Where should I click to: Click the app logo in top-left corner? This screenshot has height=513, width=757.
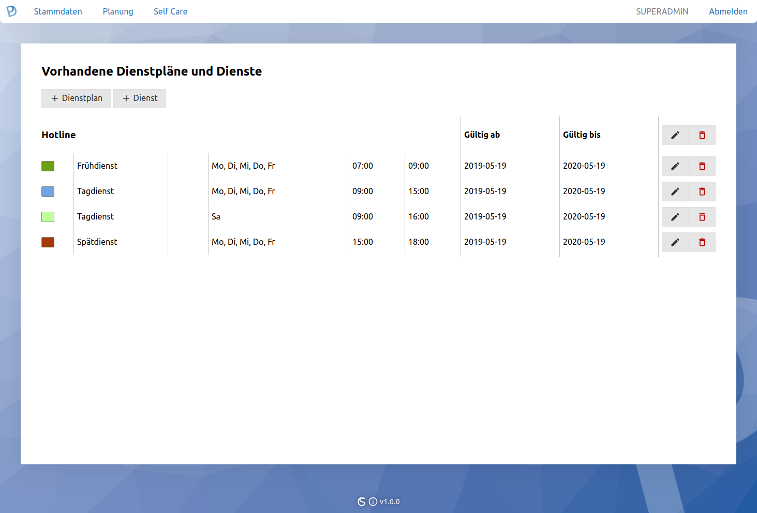(11, 11)
